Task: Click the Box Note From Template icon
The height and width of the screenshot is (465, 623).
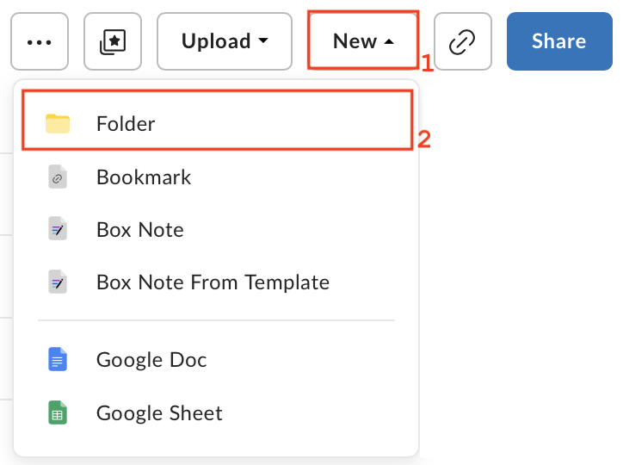Action: coord(58,282)
